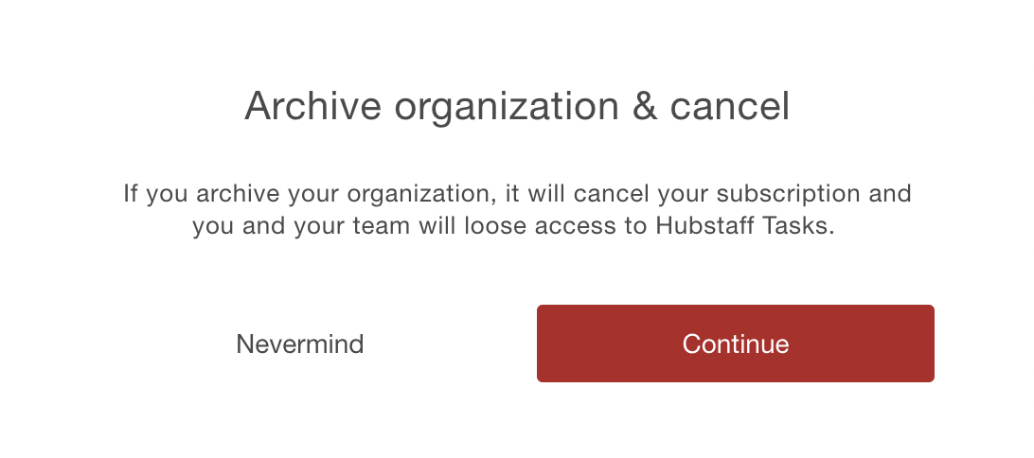Screen dimensions: 1034x458
Task: Proceed with archive organization via Continue
Action: click(736, 343)
